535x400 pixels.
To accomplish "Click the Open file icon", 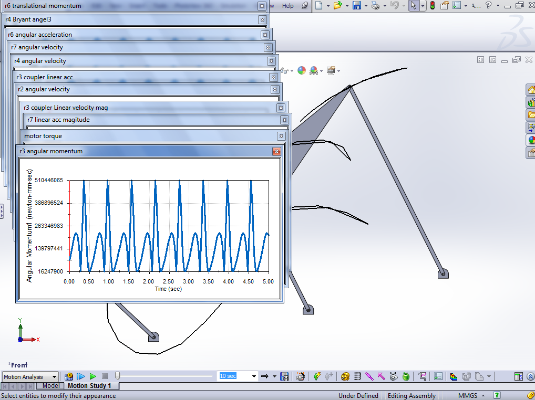I will point(337,5).
